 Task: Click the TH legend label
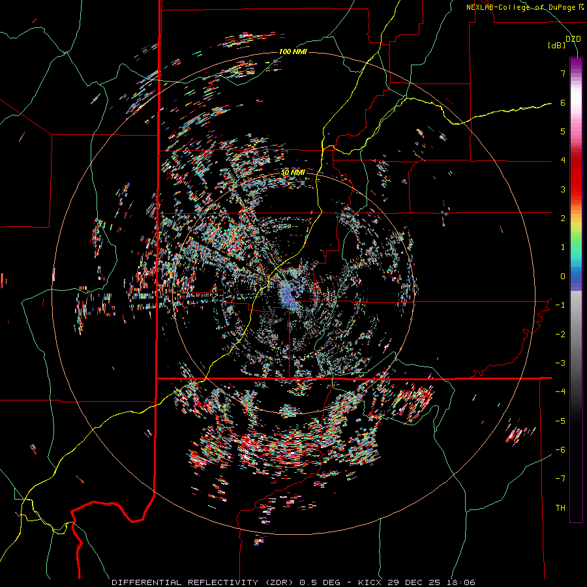[x=560, y=508]
